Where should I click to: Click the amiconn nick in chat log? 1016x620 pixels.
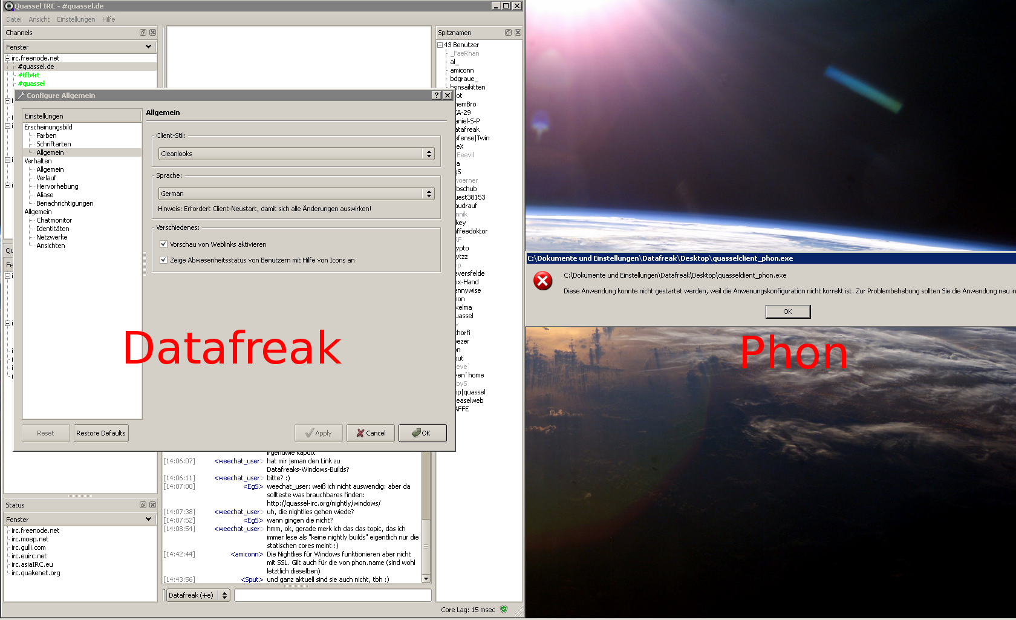coord(247,554)
